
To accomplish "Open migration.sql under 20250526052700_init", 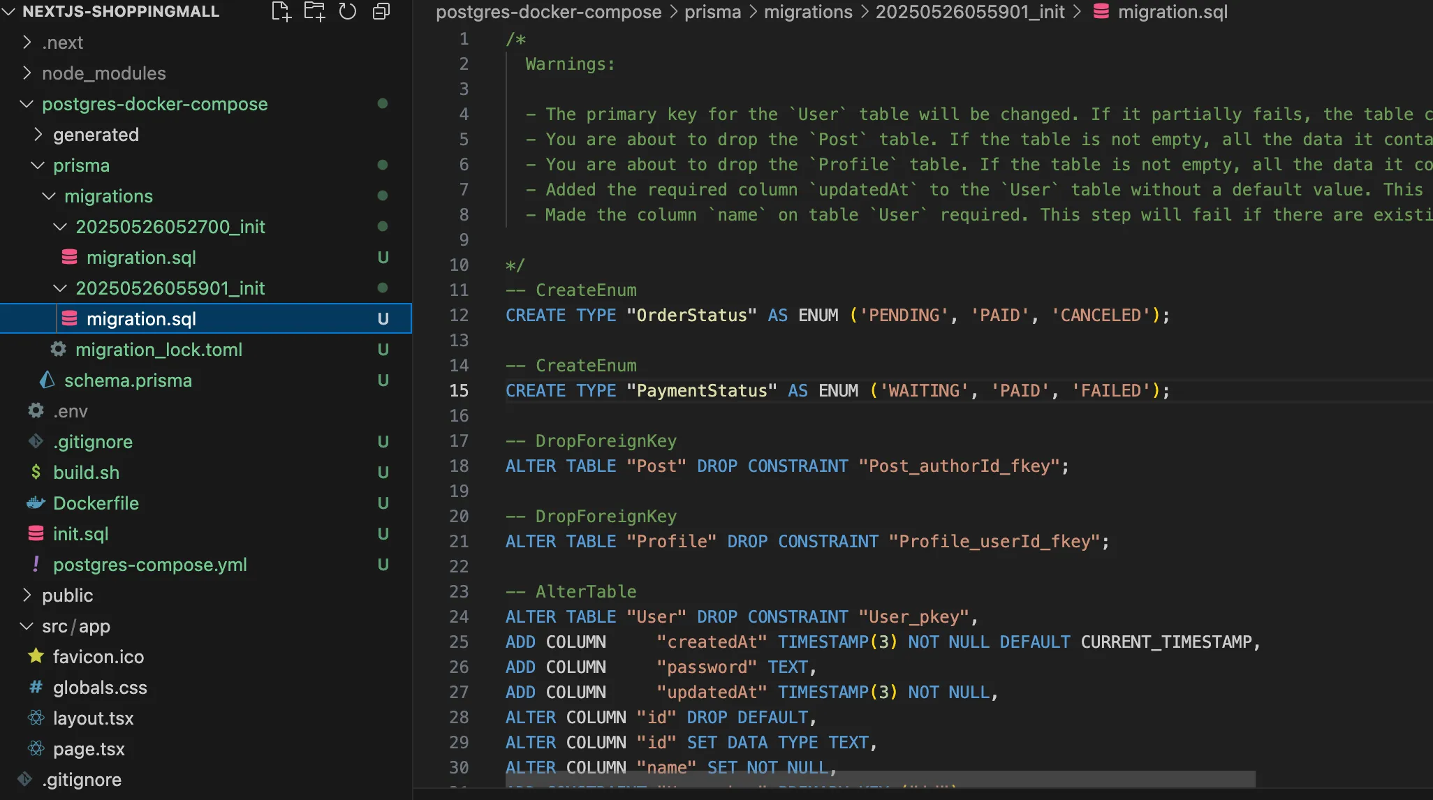I will coord(141,258).
